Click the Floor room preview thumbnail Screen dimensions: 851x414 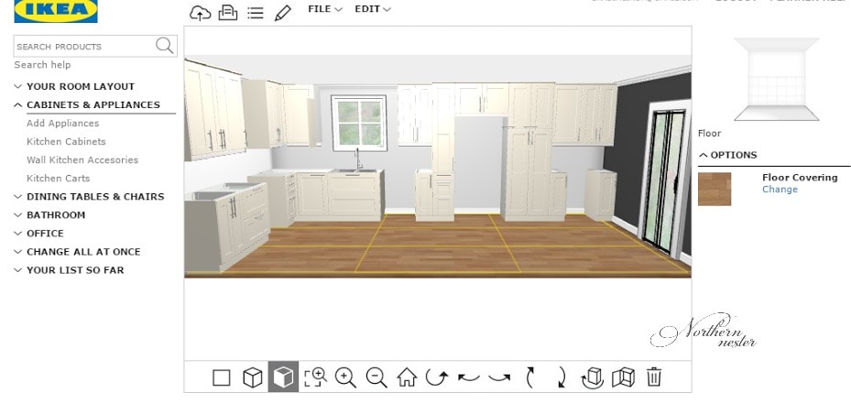click(776, 79)
